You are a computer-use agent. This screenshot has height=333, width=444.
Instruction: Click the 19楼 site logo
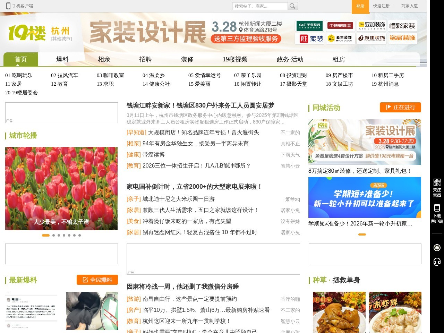27,33
